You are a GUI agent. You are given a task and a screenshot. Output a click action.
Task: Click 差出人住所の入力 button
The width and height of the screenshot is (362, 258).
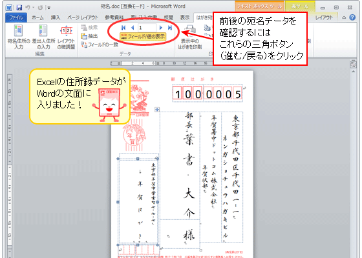(43, 37)
